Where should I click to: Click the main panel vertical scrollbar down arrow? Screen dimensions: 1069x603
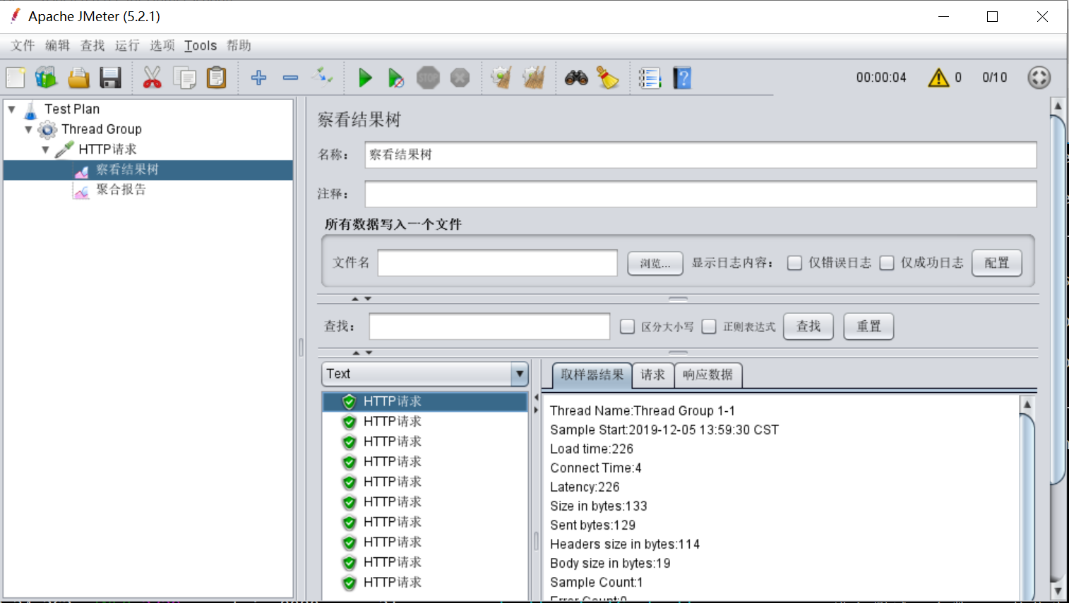[1058, 591]
